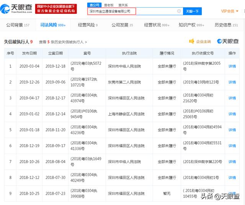The height and width of the screenshot is (205, 245).
Task: Open the VIP会员 dropdown arrow
Action: [x=237, y=11]
